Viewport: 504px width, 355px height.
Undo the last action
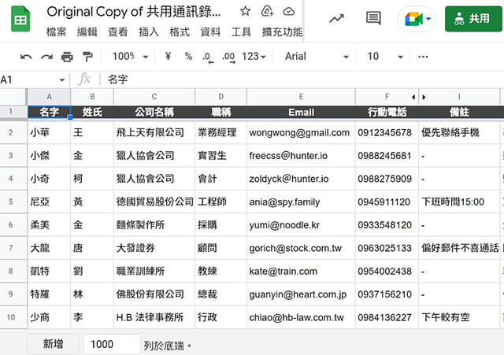(x=26, y=57)
